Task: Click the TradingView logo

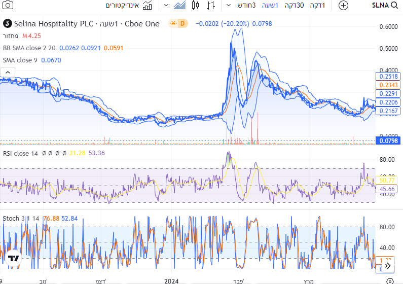Action: tap(13, 259)
